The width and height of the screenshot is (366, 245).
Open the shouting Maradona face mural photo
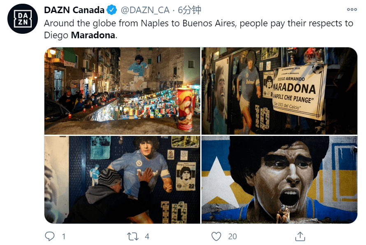tap(279, 180)
